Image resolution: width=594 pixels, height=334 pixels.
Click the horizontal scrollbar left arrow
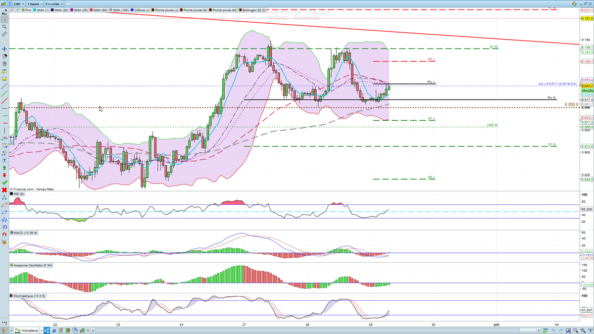(93, 331)
